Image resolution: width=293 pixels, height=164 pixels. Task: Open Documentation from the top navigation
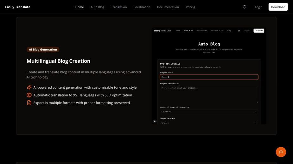pyautogui.click(x=168, y=7)
